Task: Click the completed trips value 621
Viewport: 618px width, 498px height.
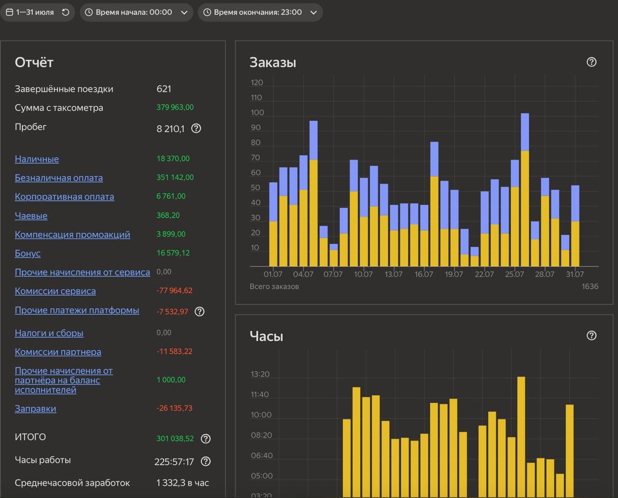Action: point(164,89)
